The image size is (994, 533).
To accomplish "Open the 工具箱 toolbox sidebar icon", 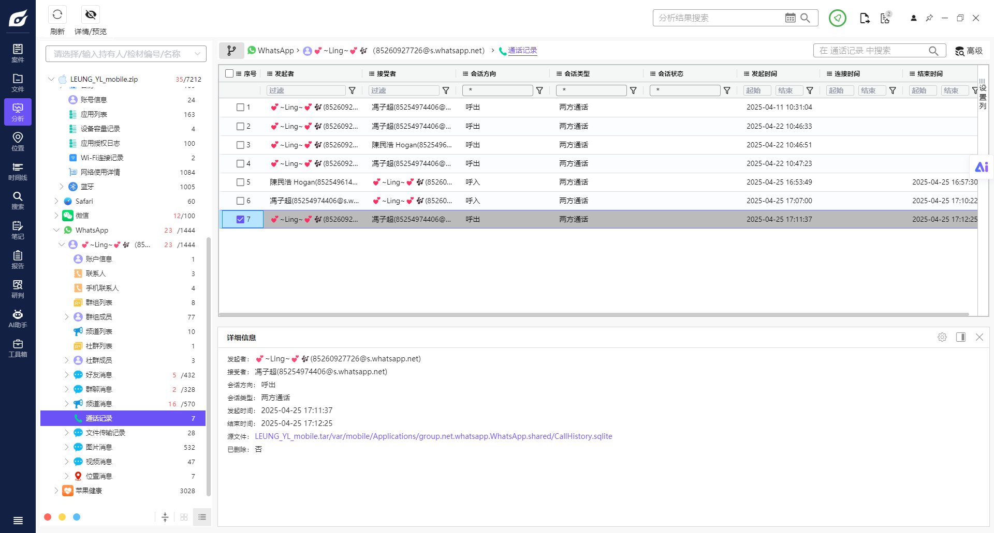I will point(18,348).
